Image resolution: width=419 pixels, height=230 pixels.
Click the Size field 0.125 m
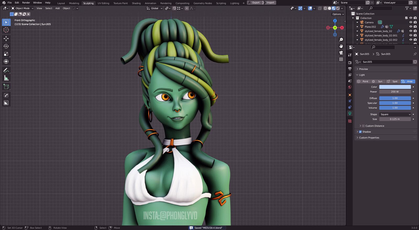395,119
